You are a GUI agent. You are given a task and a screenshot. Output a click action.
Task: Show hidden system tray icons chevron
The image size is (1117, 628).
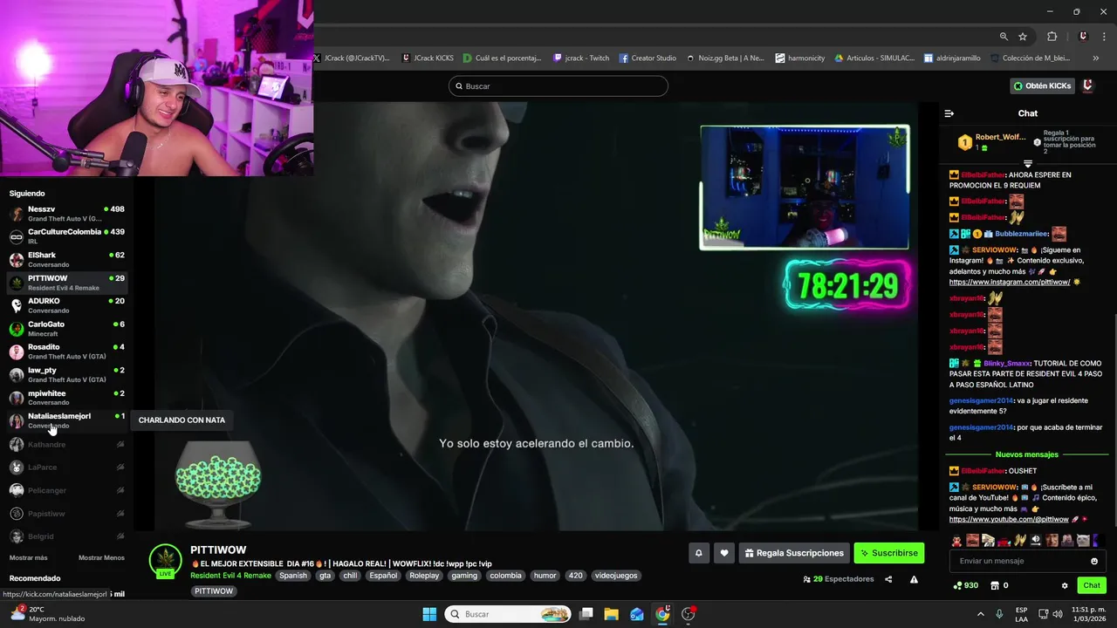click(x=981, y=614)
